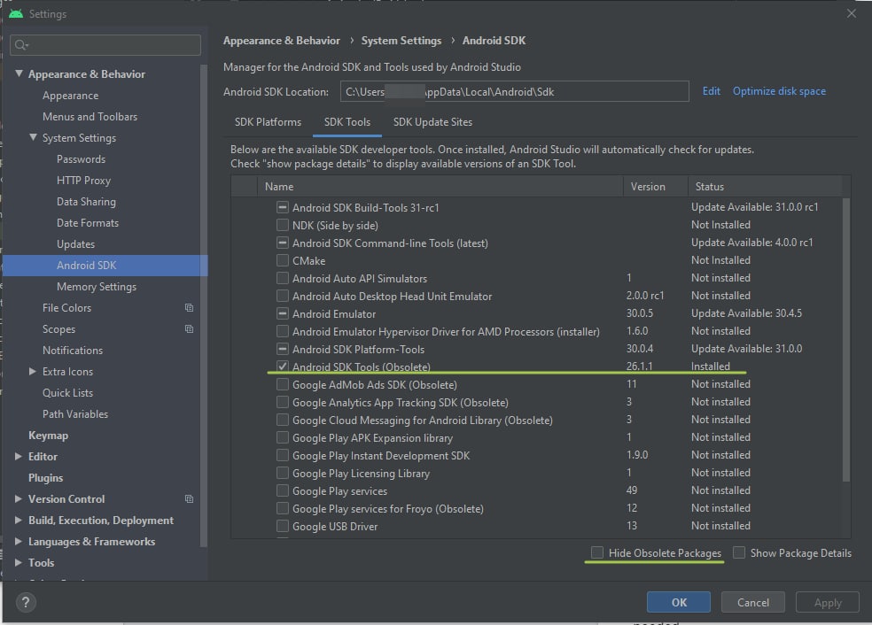Screen dimensions: 872x625
Task: Check the CMake checkbox
Action: 283,260
